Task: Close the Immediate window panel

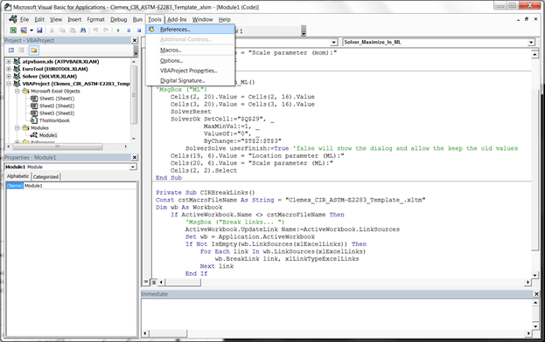Action: tap(536, 294)
